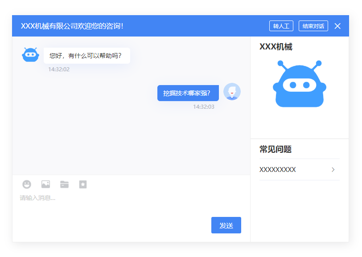This screenshot has height=257, width=362.
Task: Click the 14:32:03 message timestamp
Action: [204, 107]
